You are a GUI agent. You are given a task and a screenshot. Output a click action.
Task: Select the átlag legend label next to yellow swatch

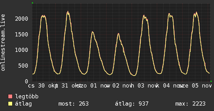tap(24, 104)
